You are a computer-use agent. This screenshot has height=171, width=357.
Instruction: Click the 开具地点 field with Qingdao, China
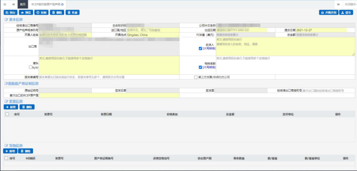pyautogui.click(x=153, y=35)
